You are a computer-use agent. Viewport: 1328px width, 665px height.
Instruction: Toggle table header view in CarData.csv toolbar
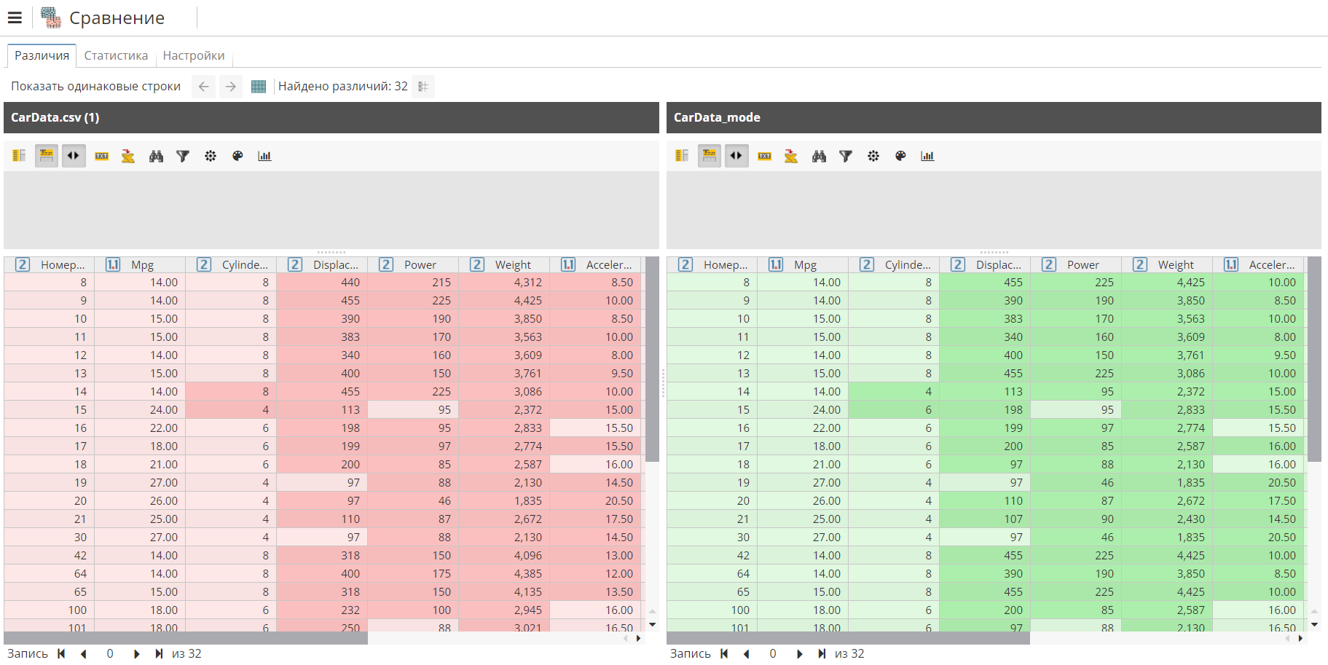point(47,156)
